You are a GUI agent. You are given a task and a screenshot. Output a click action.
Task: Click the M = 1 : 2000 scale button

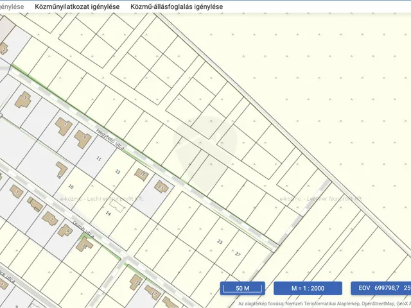[307, 289]
